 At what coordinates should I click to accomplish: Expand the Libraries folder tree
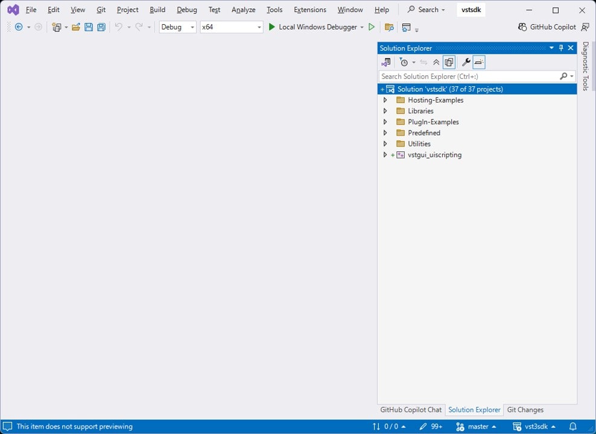pyautogui.click(x=385, y=111)
